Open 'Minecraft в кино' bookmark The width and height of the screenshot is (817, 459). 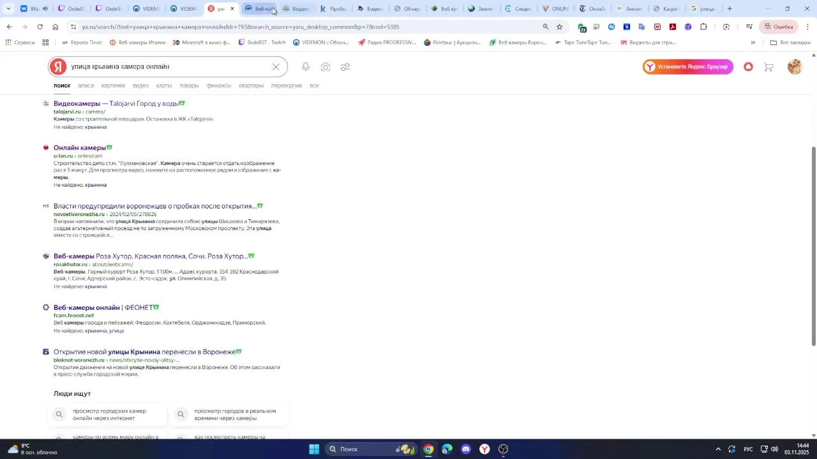click(202, 43)
